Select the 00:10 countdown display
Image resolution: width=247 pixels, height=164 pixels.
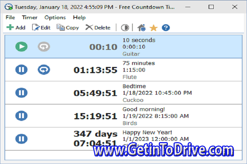tap(103, 47)
